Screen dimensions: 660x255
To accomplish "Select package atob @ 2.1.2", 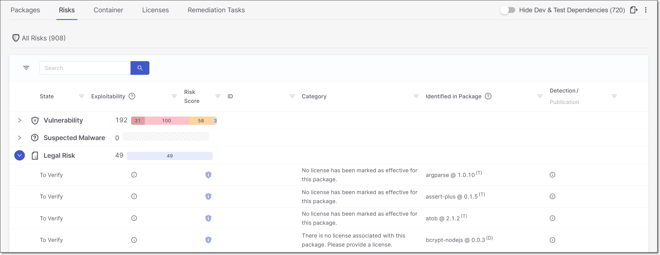I will [446, 218].
